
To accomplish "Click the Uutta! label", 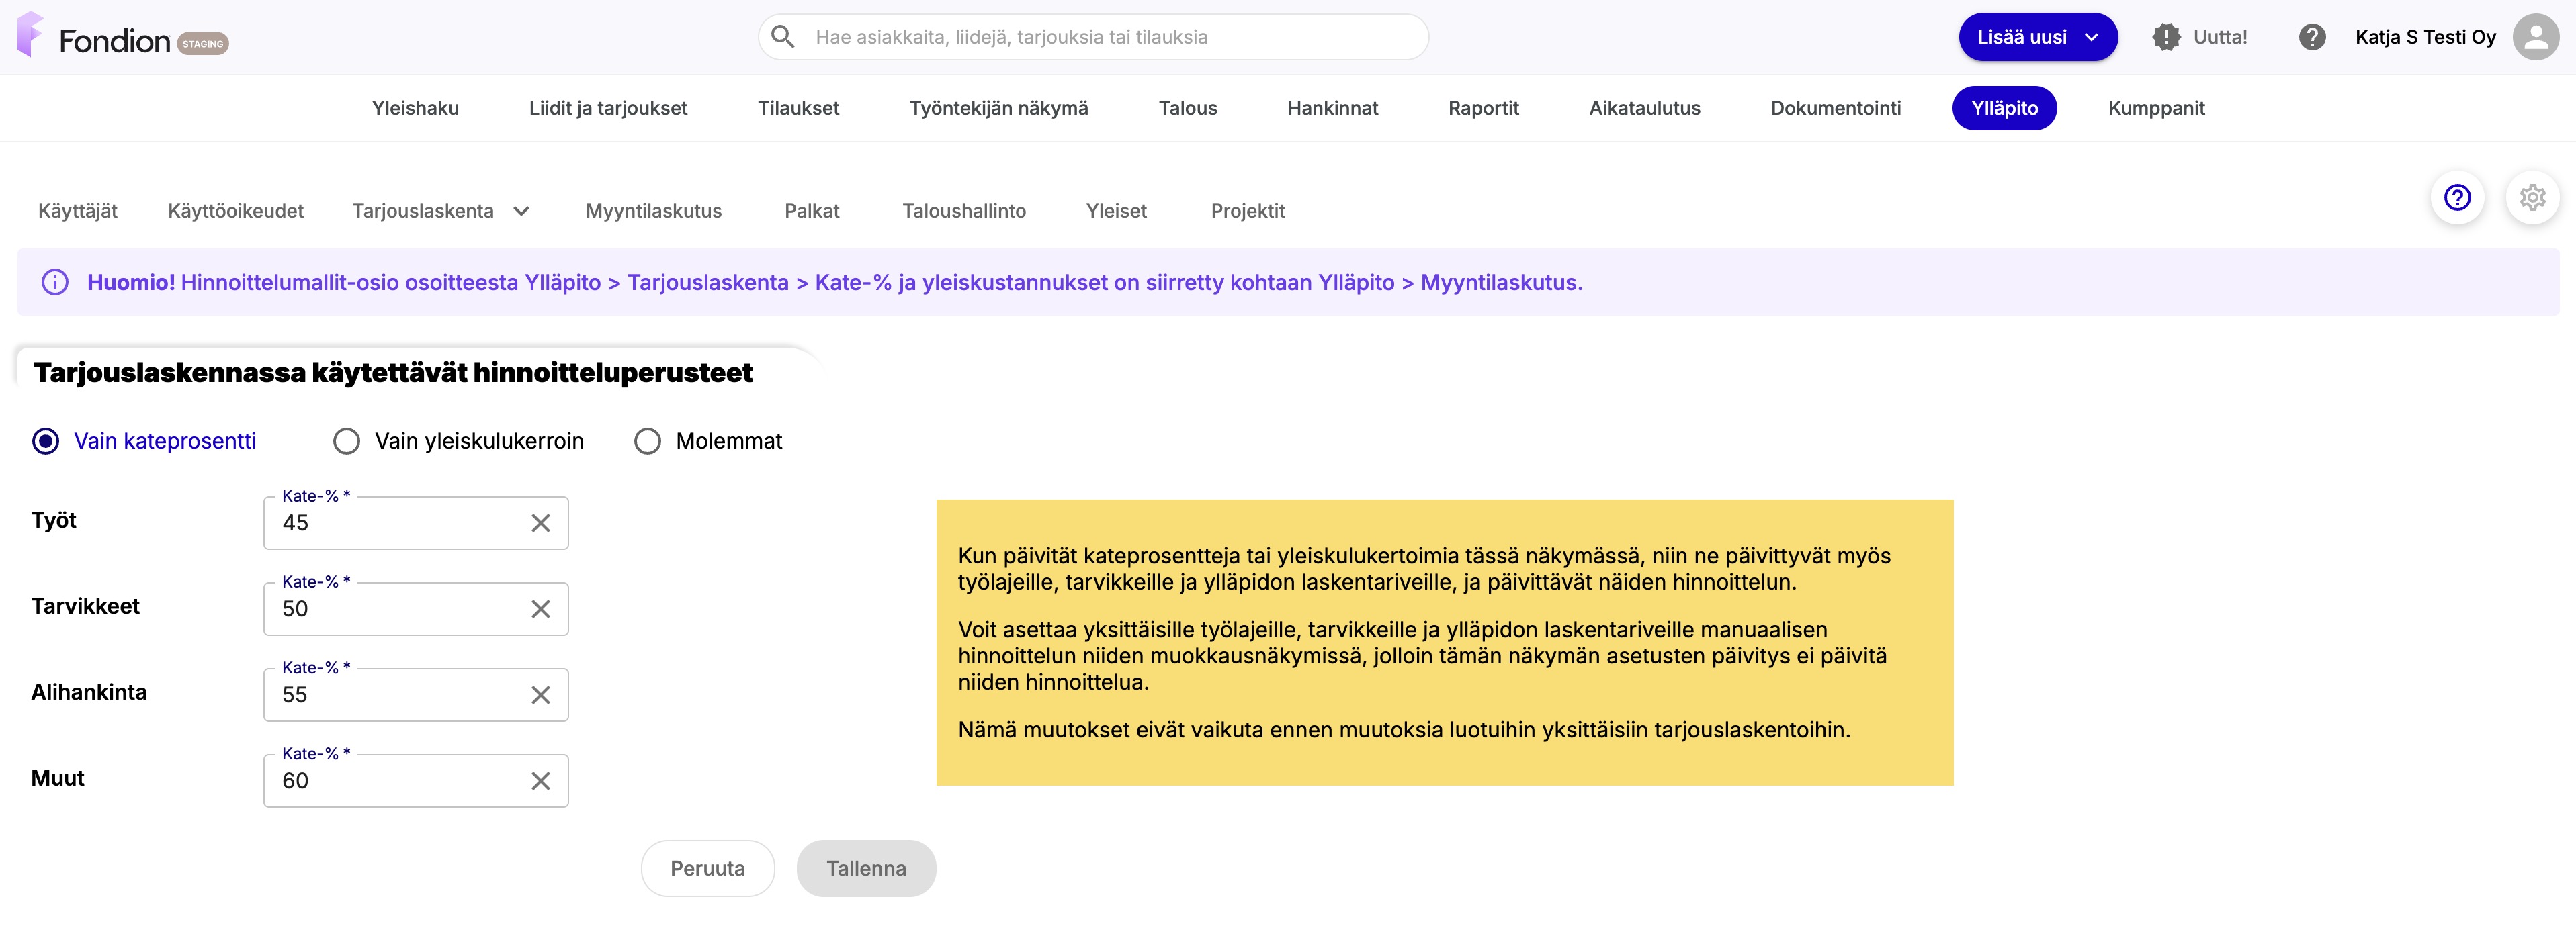I will [2220, 37].
